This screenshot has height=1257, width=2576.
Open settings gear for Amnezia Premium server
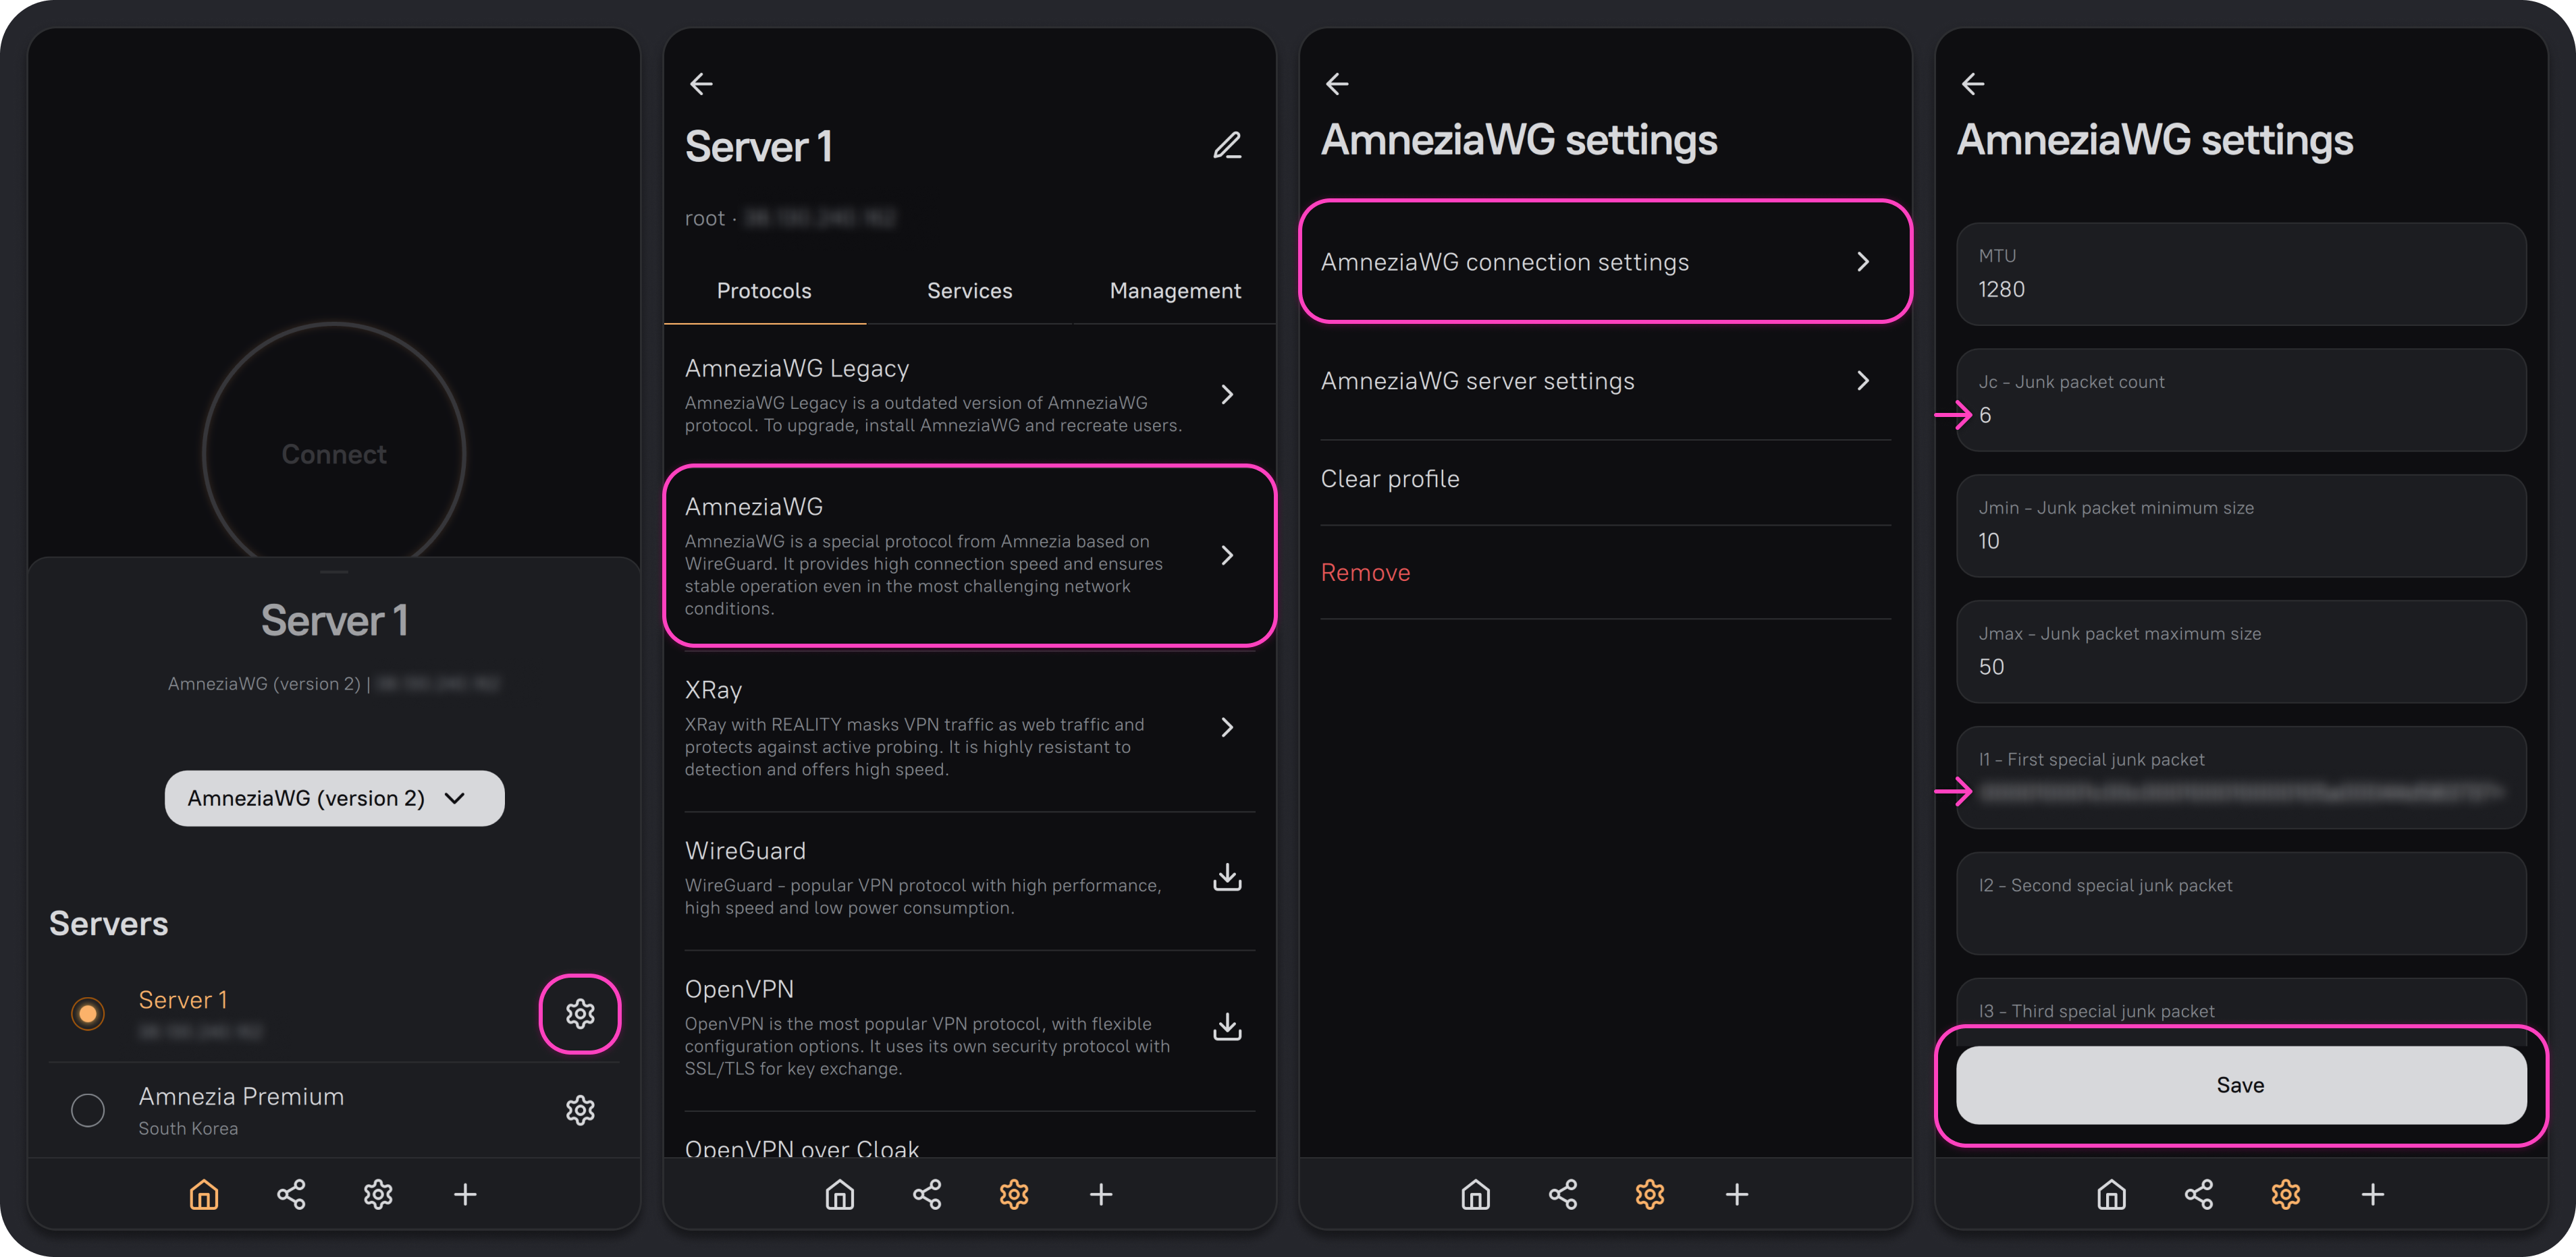click(580, 1110)
